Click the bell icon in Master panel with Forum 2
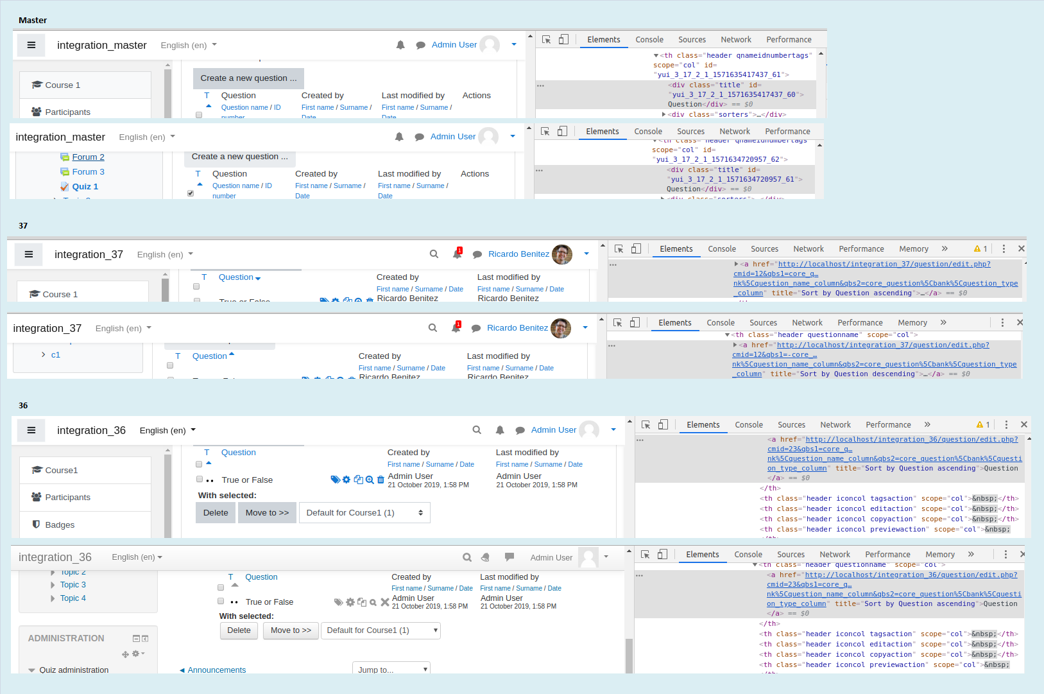Screen dimensions: 1044x694 pos(399,137)
